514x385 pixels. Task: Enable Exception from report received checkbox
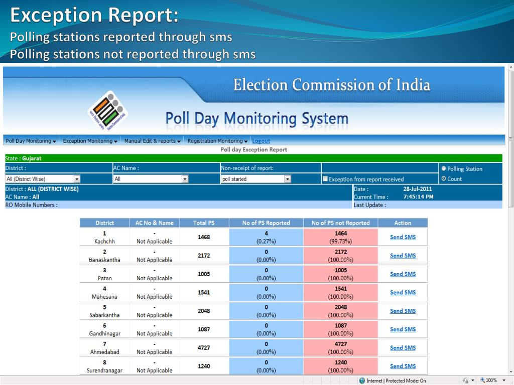click(325, 179)
